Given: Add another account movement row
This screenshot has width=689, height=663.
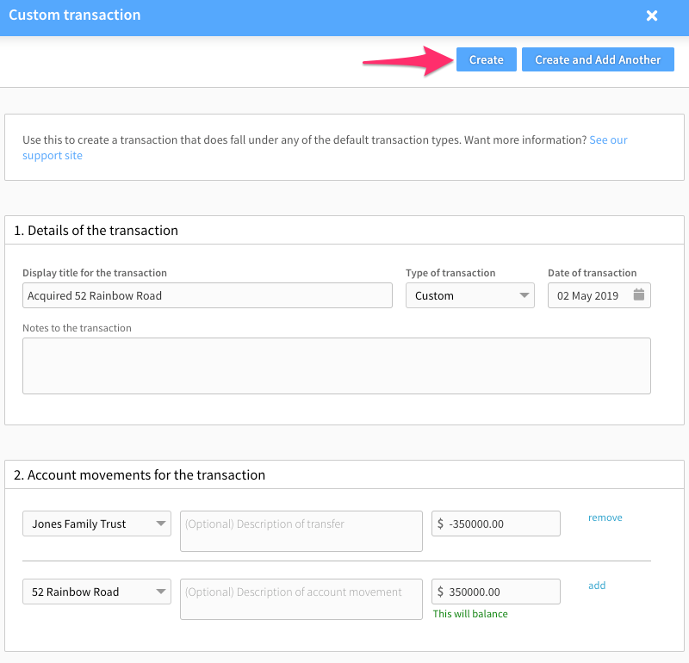Looking at the screenshot, I should click(597, 586).
